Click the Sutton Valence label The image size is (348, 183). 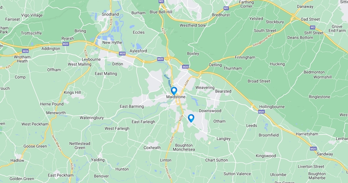[x=237, y=174]
